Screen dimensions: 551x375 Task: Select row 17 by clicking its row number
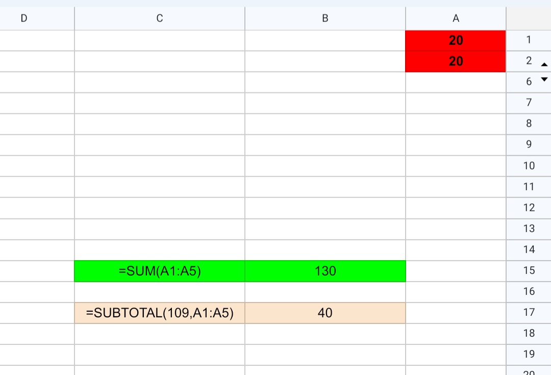pos(529,313)
